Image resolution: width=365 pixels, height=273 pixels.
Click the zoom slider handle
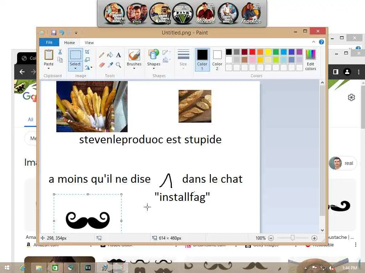tap(293, 238)
